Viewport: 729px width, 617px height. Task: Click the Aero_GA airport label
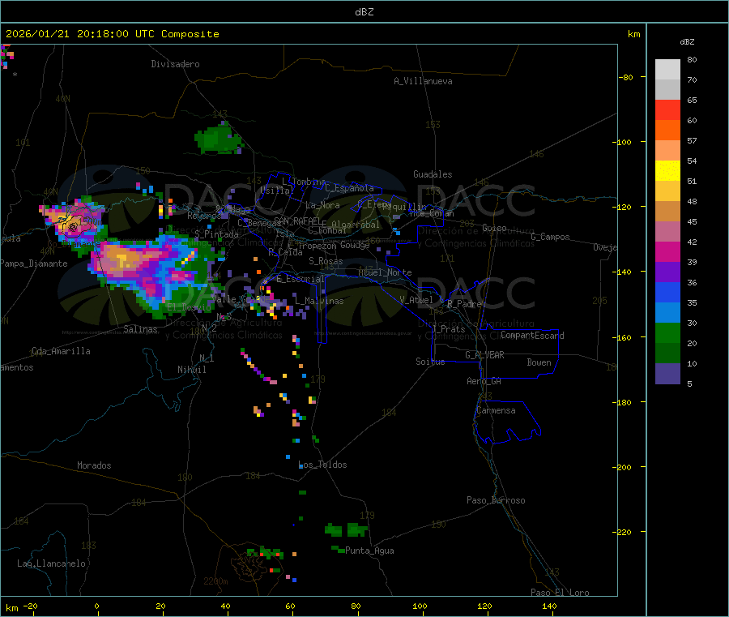point(484,381)
